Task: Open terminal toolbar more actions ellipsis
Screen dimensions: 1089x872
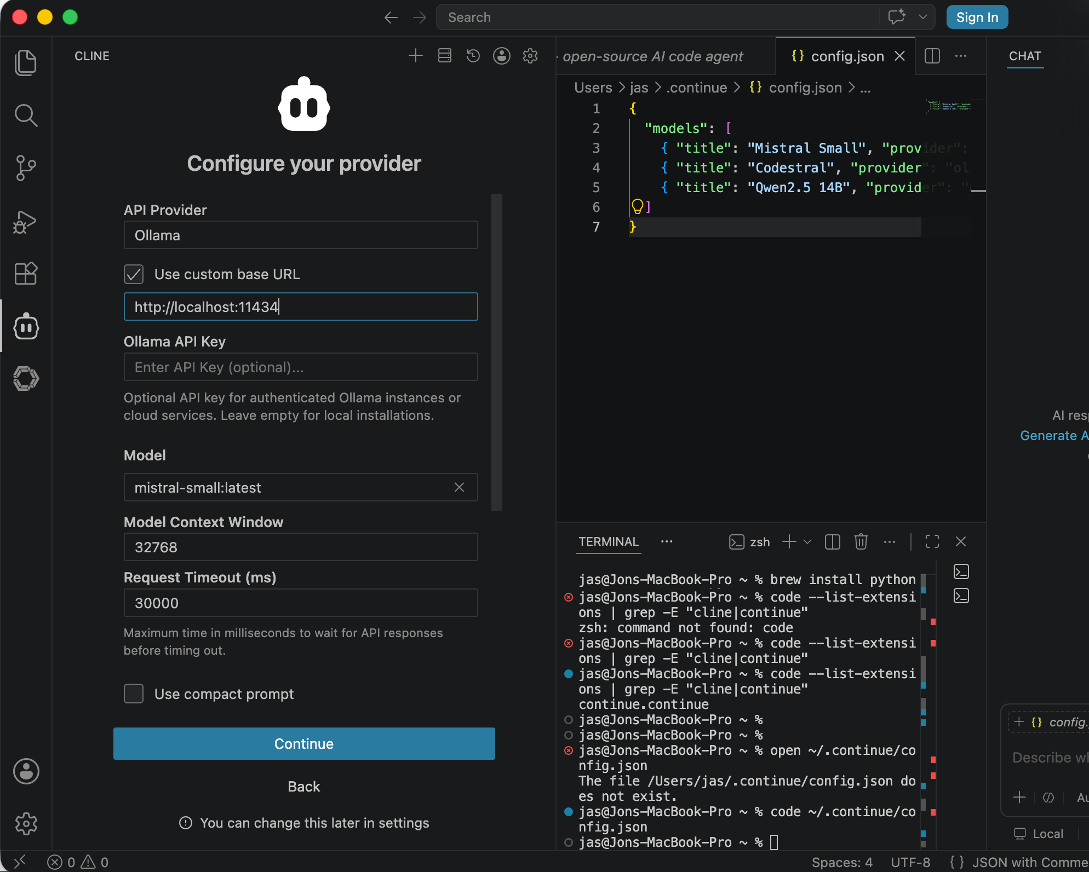Action: (x=890, y=542)
